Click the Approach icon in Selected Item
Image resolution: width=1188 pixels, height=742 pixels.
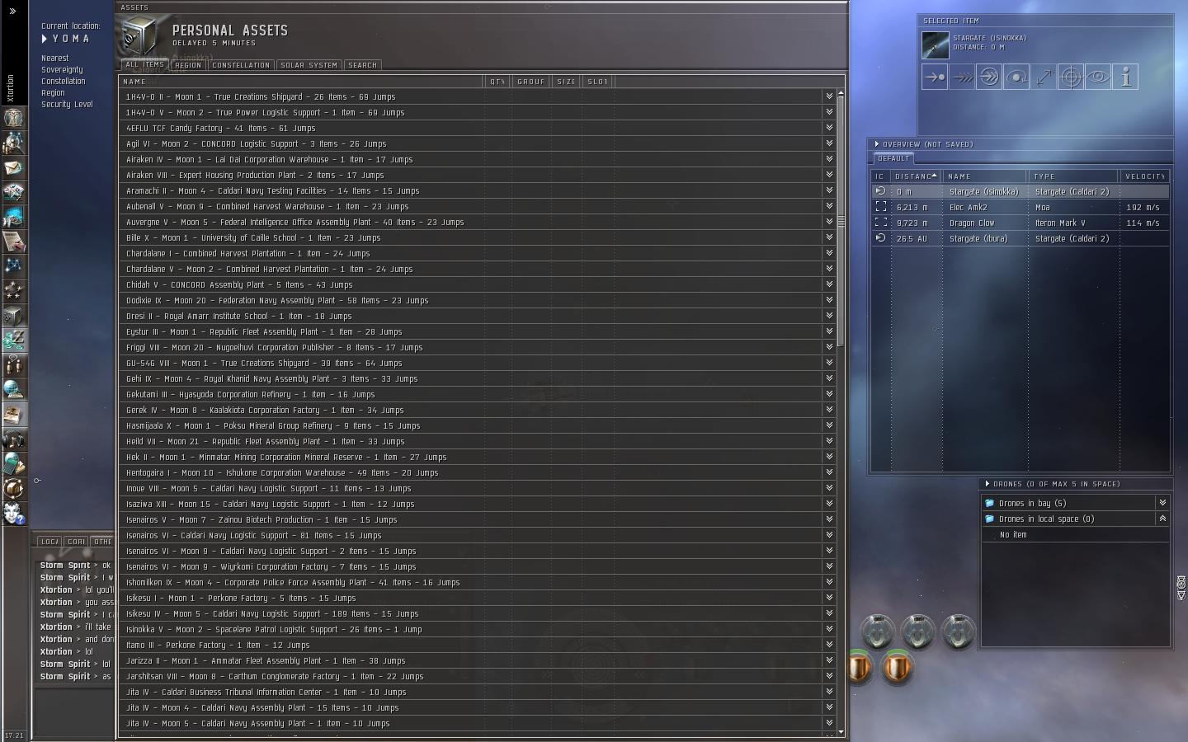[935, 77]
